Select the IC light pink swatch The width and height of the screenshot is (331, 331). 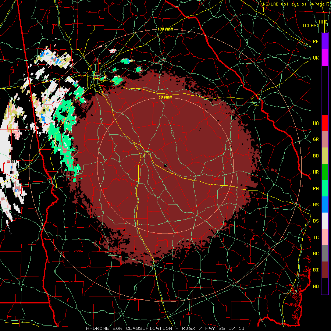(x=325, y=237)
